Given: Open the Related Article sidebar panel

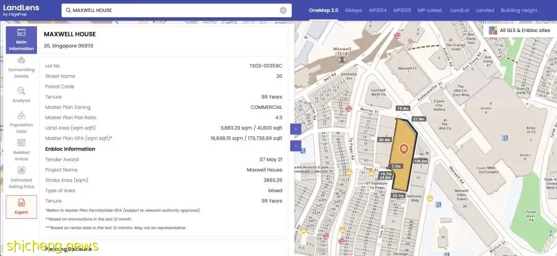Looking at the screenshot, I should [21, 150].
